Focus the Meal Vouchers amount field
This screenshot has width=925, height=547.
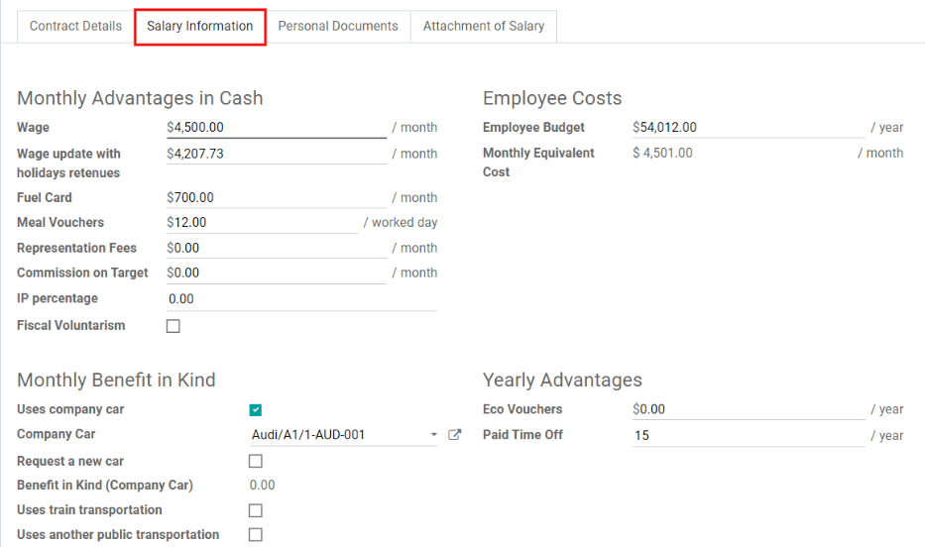coord(262,223)
